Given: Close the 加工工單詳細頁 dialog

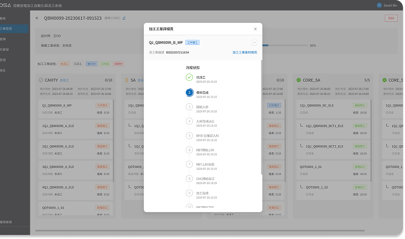Looking at the screenshot, I should click(255, 29).
